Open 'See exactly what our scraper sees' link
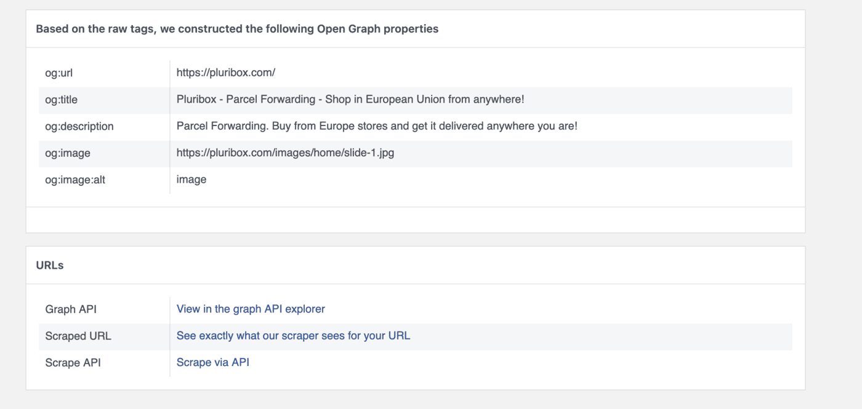 293,336
